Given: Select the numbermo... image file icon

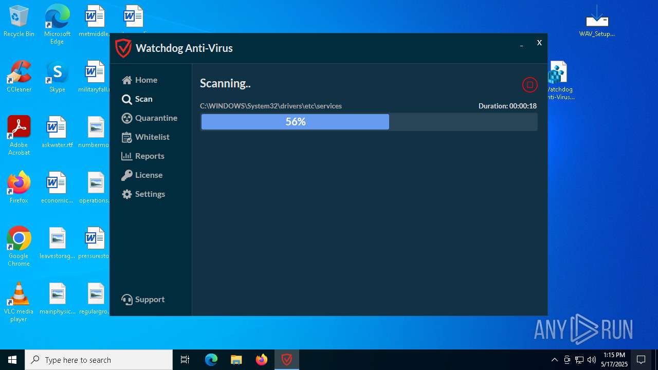Looking at the screenshot, I should [x=95, y=133].
